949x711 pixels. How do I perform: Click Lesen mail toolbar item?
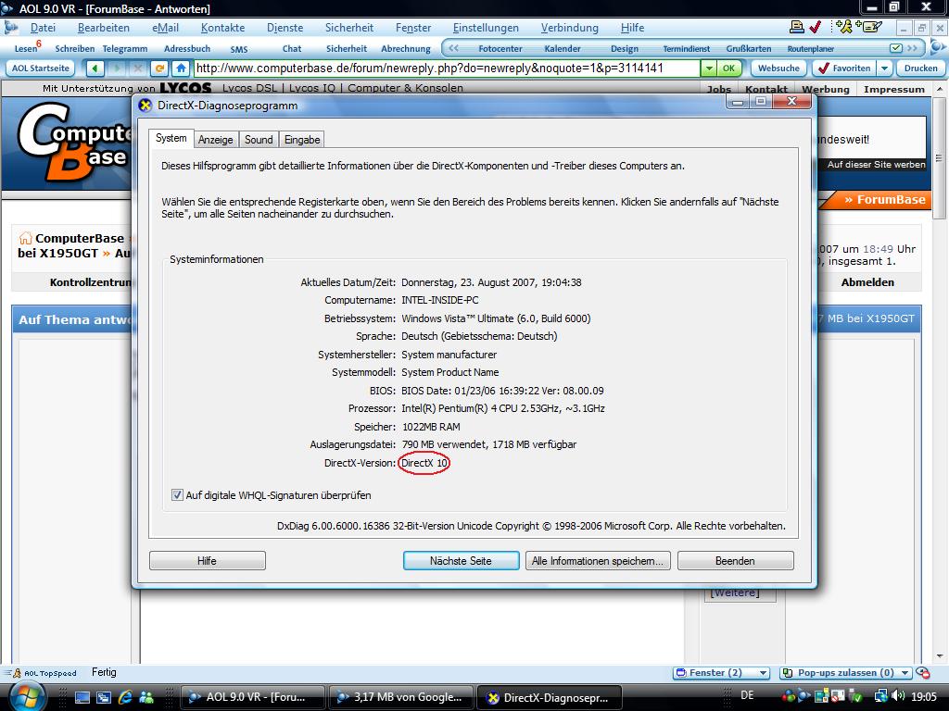27,48
